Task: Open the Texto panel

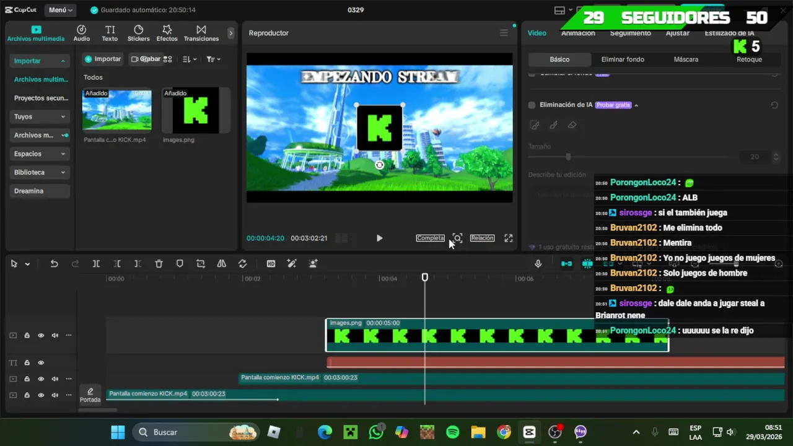Action: [110, 33]
